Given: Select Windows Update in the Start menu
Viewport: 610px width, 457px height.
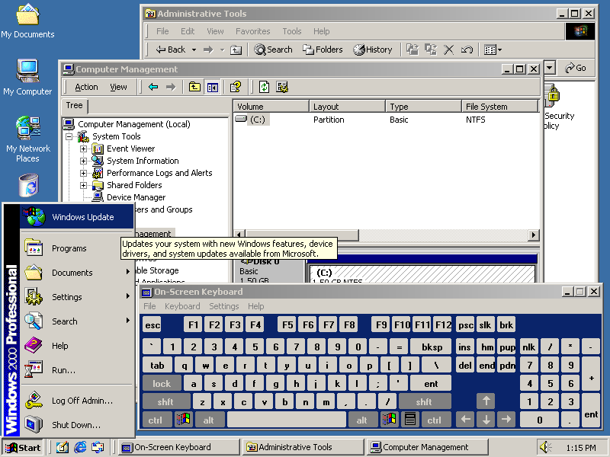Looking at the screenshot, I should [x=83, y=216].
